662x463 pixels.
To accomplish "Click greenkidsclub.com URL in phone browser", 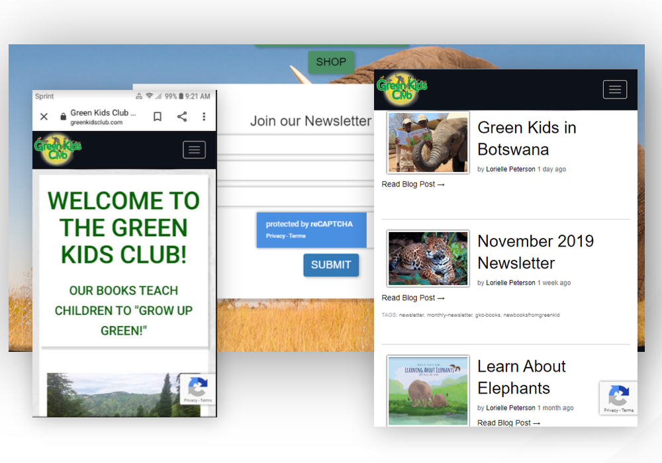I will click(x=96, y=122).
